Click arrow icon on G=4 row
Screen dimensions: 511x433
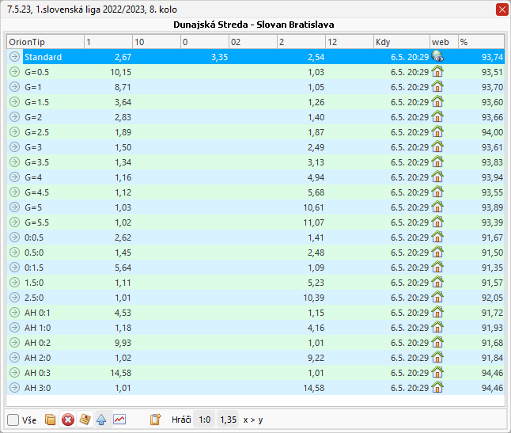click(x=14, y=177)
